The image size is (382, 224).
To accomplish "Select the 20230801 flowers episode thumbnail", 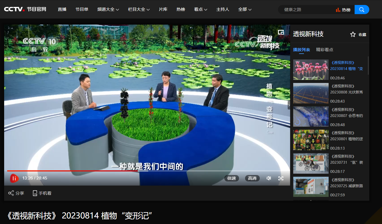I will 311,140.
